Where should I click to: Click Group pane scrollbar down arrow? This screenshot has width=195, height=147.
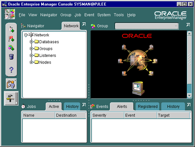click(x=189, y=96)
